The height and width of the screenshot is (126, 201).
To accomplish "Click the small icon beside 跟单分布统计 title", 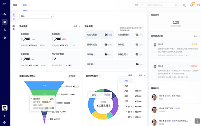I will (100, 76).
